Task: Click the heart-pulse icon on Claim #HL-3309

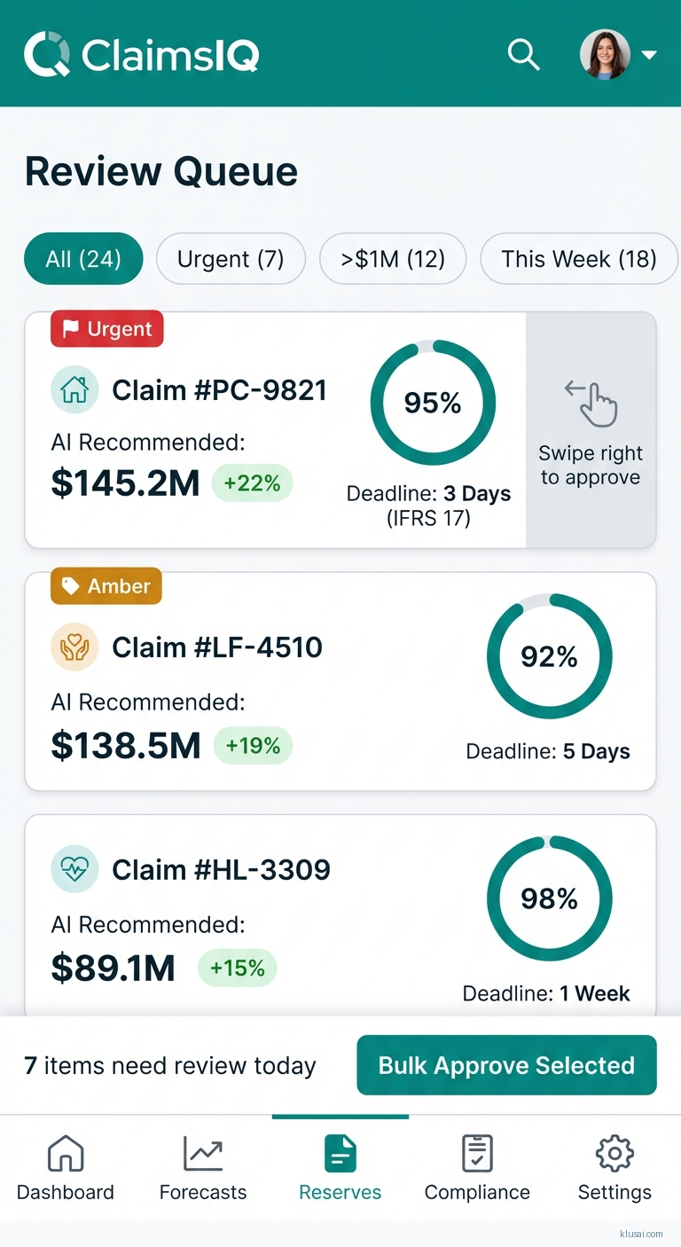Action: point(74,869)
